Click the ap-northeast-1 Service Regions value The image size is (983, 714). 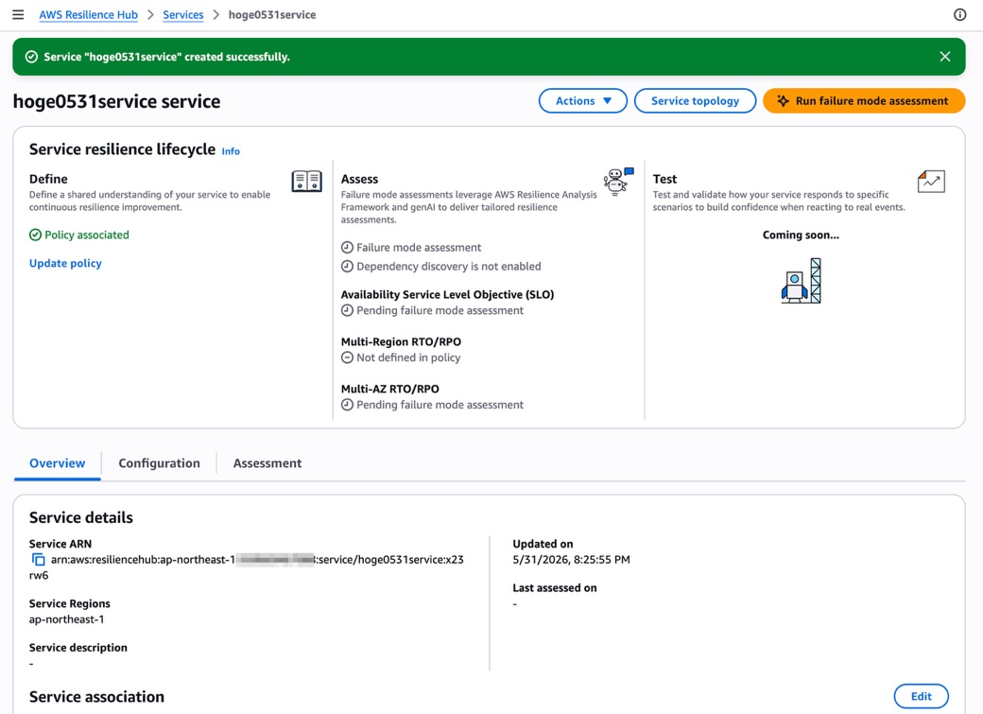pyautogui.click(x=66, y=619)
